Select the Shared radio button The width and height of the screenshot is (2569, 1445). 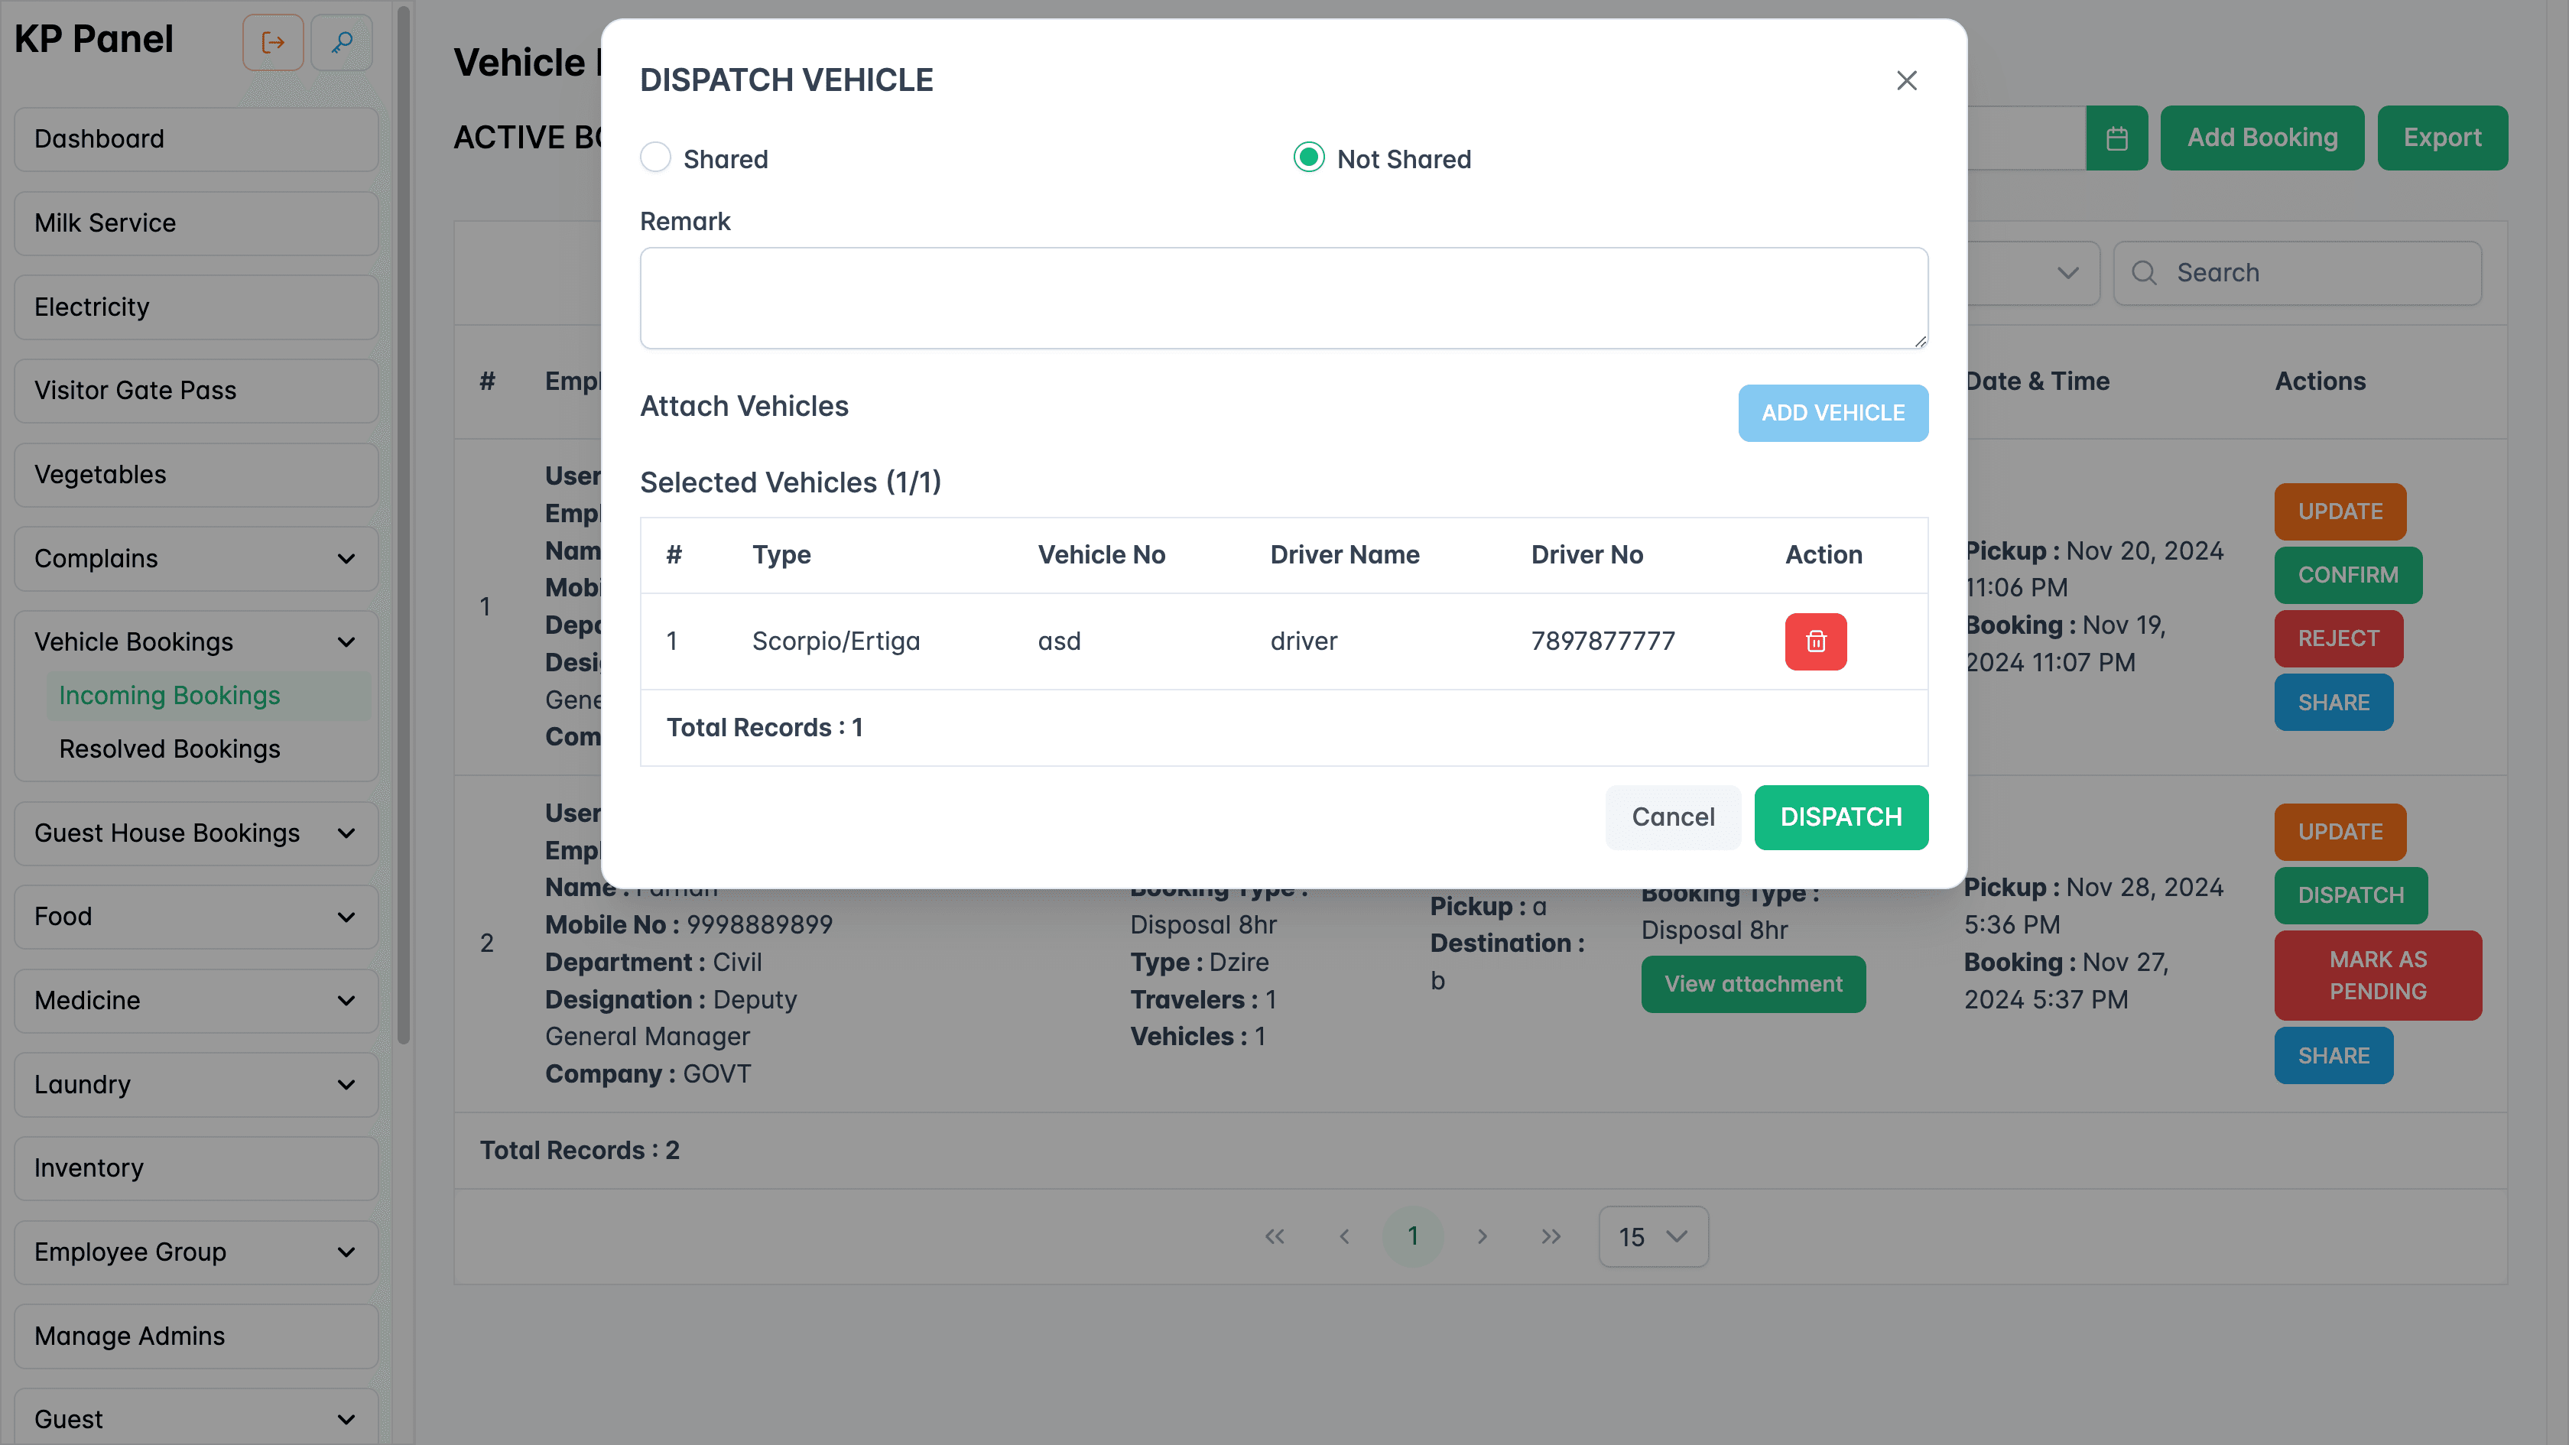pyautogui.click(x=655, y=157)
